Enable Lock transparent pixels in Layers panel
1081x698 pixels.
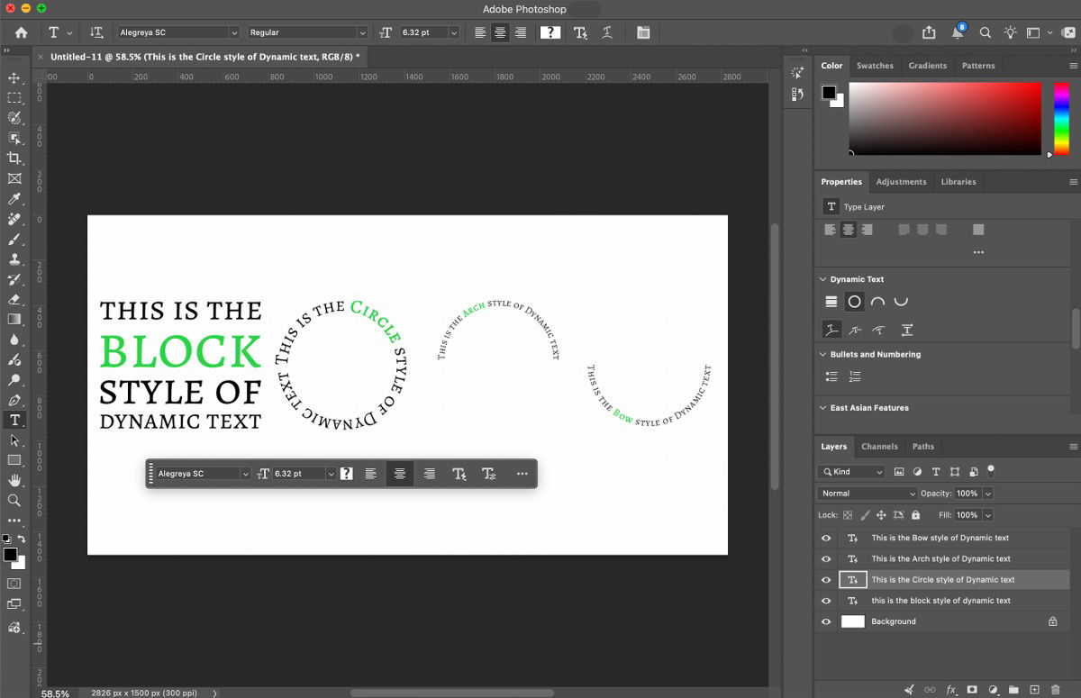pyautogui.click(x=846, y=515)
